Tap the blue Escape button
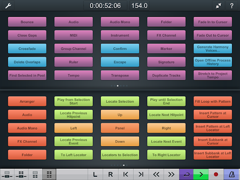The image size is (240, 180). pos(120,62)
